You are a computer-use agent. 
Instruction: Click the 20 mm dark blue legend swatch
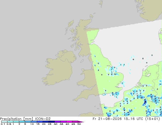(45, 122)
